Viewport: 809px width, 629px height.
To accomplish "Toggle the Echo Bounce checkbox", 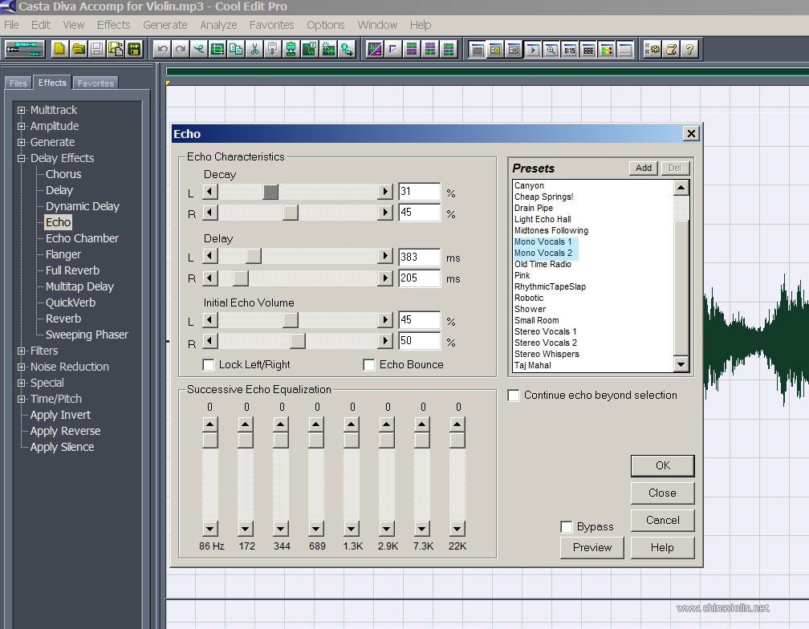I will point(369,365).
